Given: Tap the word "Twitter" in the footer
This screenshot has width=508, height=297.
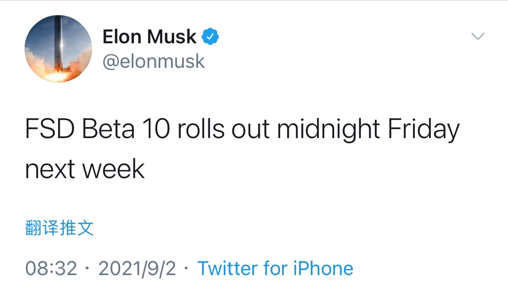Looking at the screenshot, I should click(228, 268).
